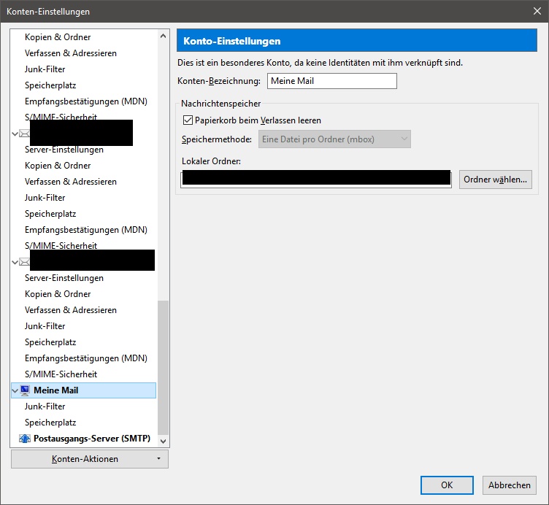The image size is (549, 505).
Task: Collapse the upper redacted account chevron
Action: tap(15, 134)
